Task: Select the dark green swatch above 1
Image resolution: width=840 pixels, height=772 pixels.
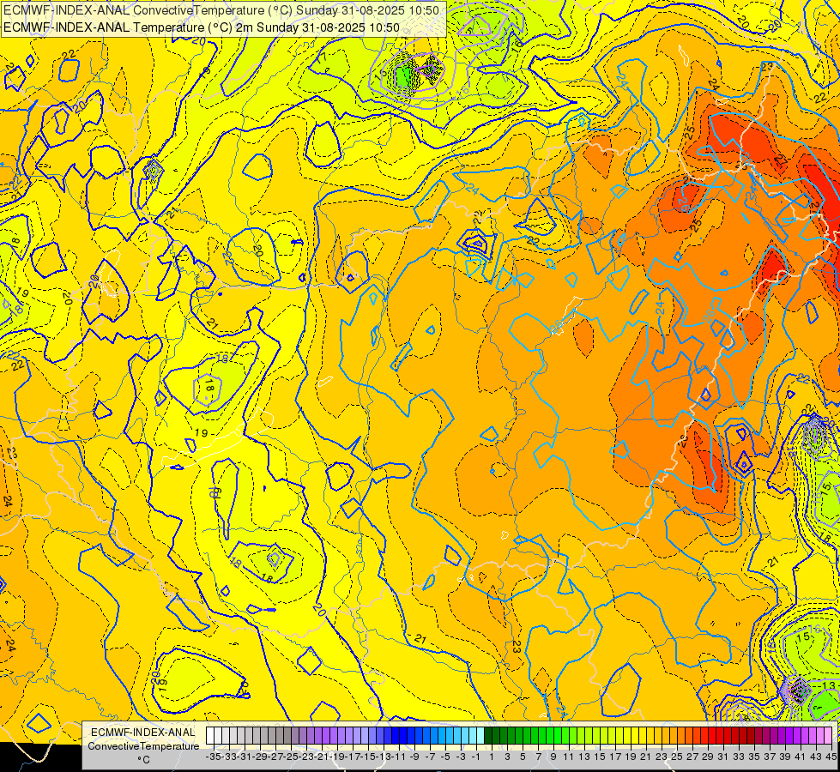Action: point(488,736)
